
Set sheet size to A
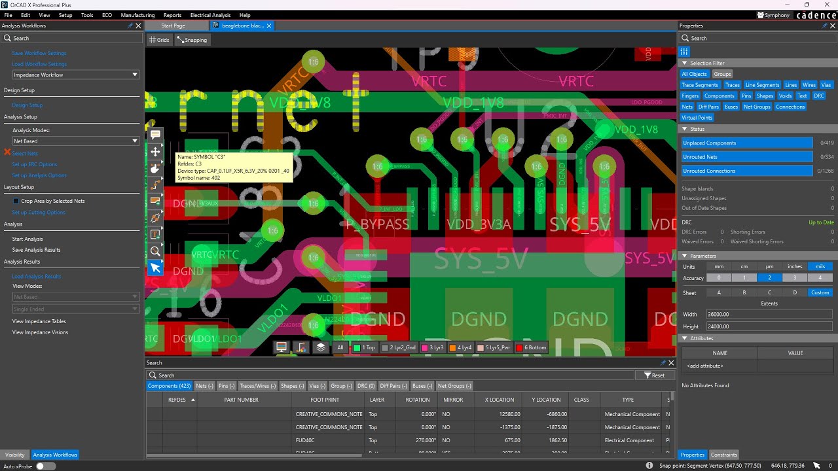pyautogui.click(x=719, y=292)
